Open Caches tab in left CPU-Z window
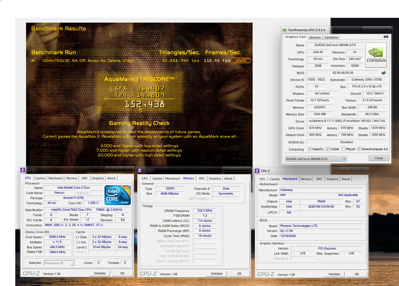The width and height of the screenshot is (399, 286). 40,178
